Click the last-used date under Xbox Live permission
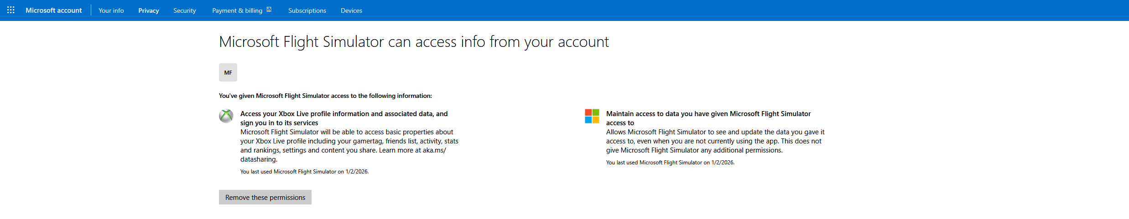1129x219 pixels. pyautogui.click(x=304, y=172)
